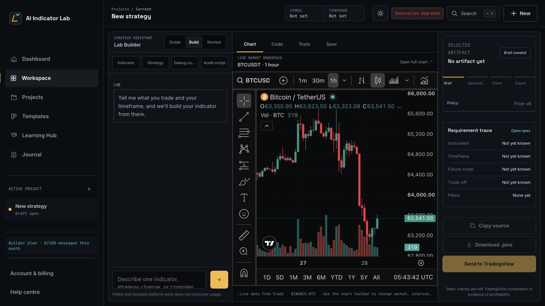Switch to the Tests tab
Viewport: 545px width, 306px height.
(x=304, y=44)
